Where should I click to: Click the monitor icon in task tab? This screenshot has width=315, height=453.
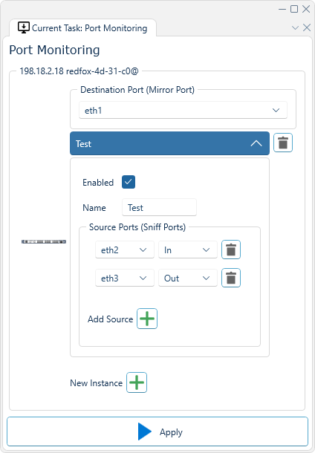(24, 27)
